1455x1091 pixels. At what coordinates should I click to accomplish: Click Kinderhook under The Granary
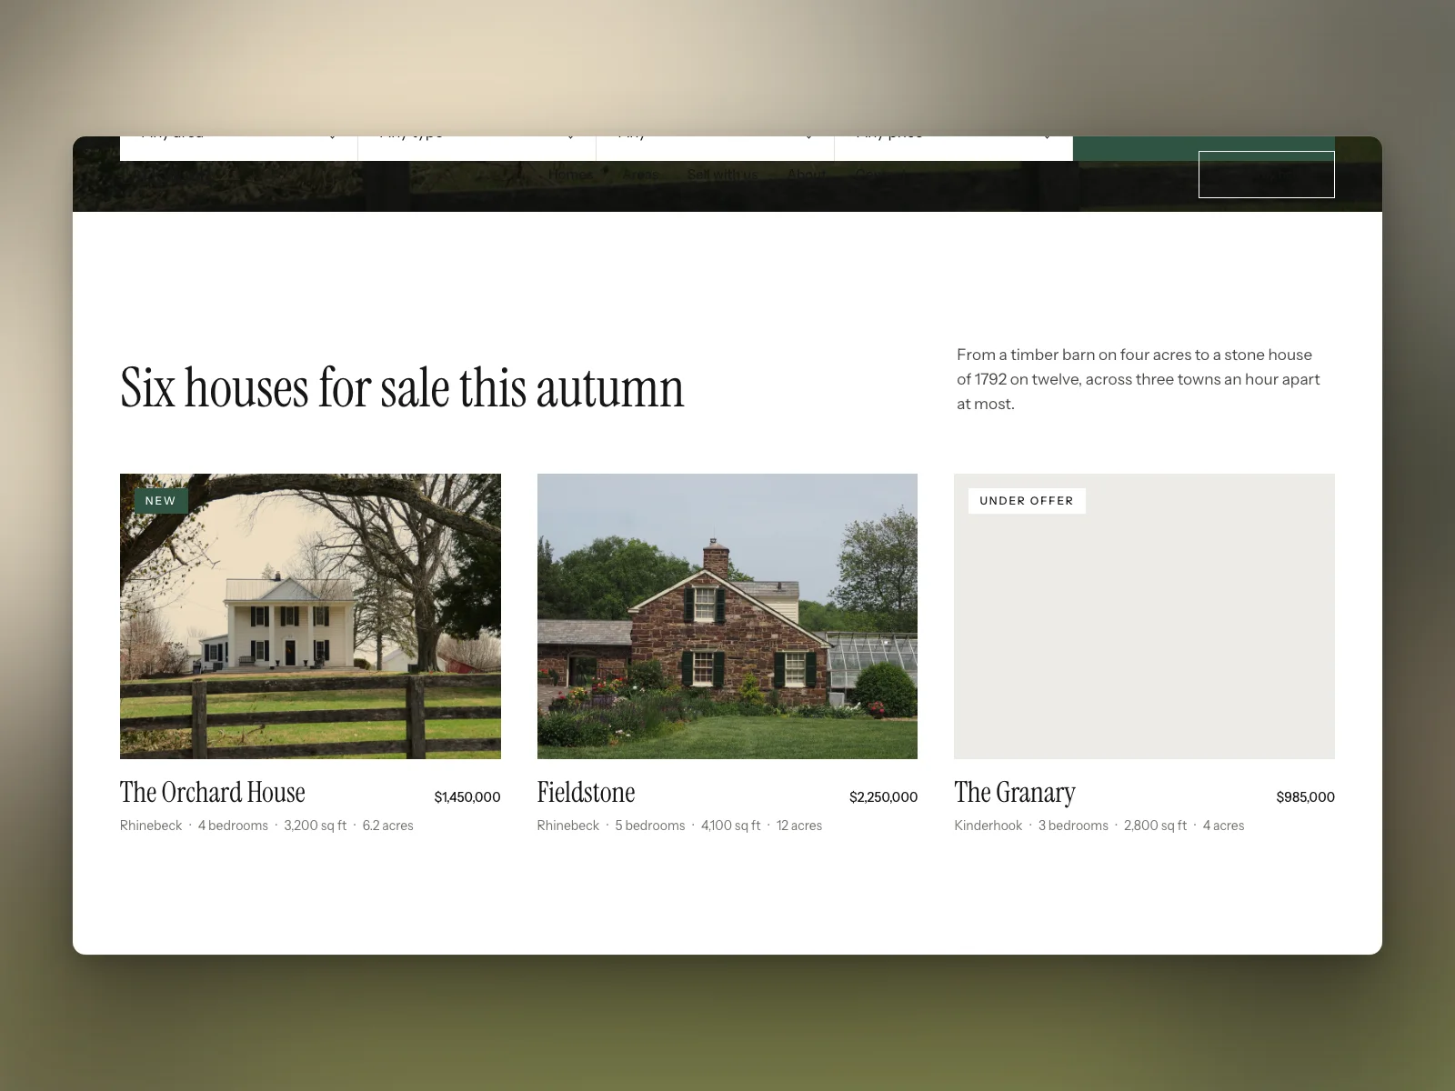point(988,826)
